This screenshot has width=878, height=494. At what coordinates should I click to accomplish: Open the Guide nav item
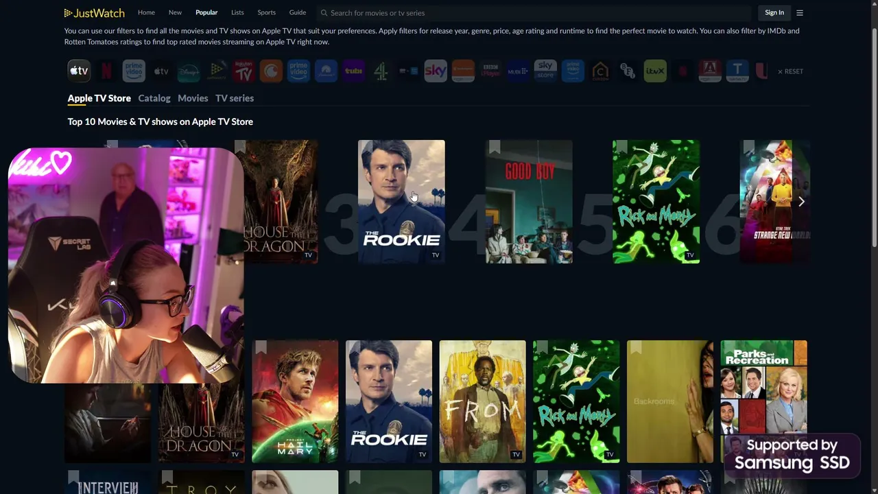pos(298,12)
